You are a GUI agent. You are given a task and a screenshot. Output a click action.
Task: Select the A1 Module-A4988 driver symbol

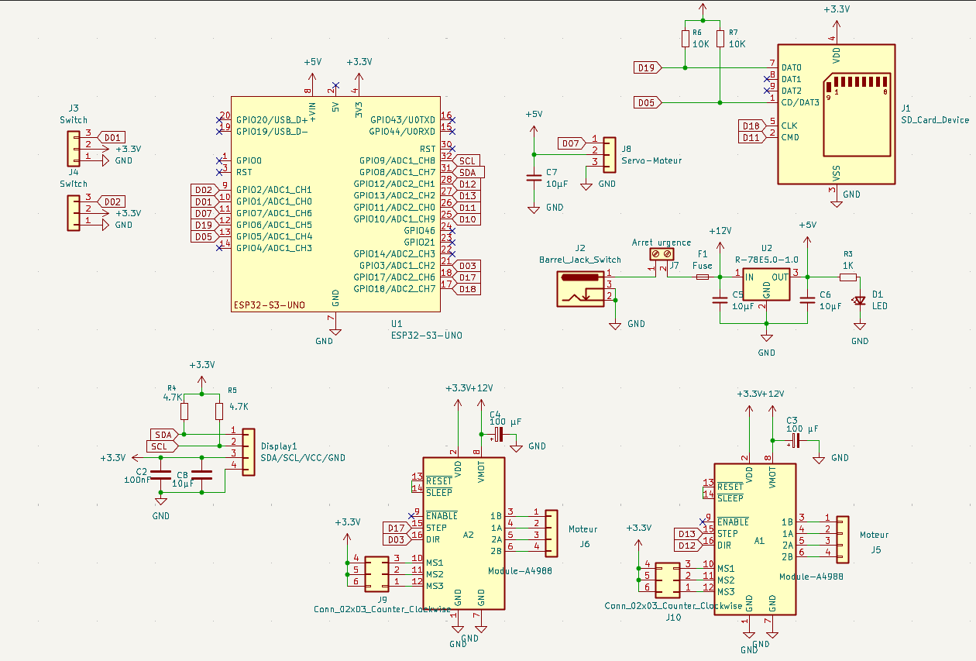[754, 540]
